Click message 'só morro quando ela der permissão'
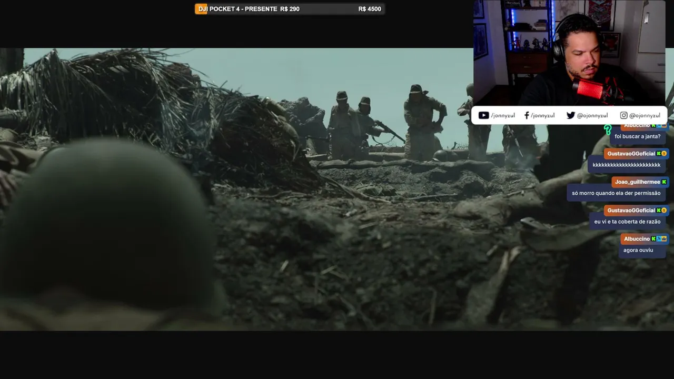Image resolution: width=674 pixels, height=379 pixels. coord(616,193)
